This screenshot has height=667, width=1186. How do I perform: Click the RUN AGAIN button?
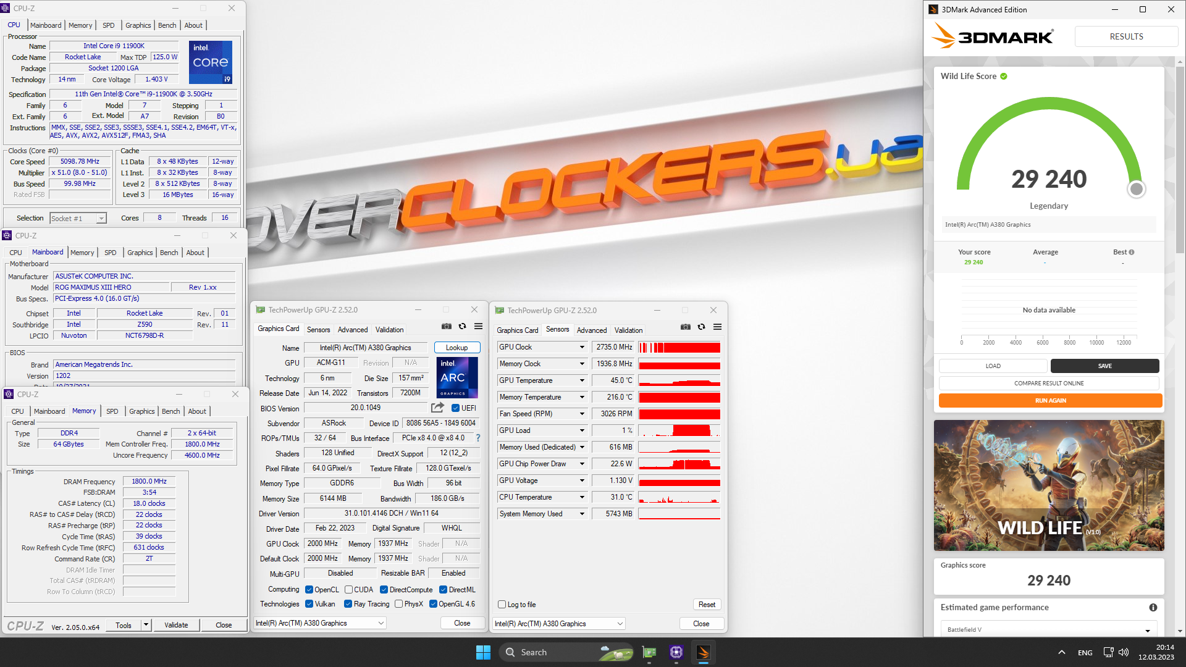[x=1050, y=400]
